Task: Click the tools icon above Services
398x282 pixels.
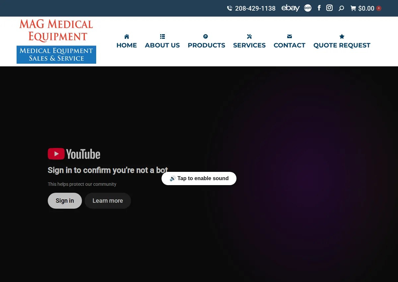Action: click(x=249, y=36)
